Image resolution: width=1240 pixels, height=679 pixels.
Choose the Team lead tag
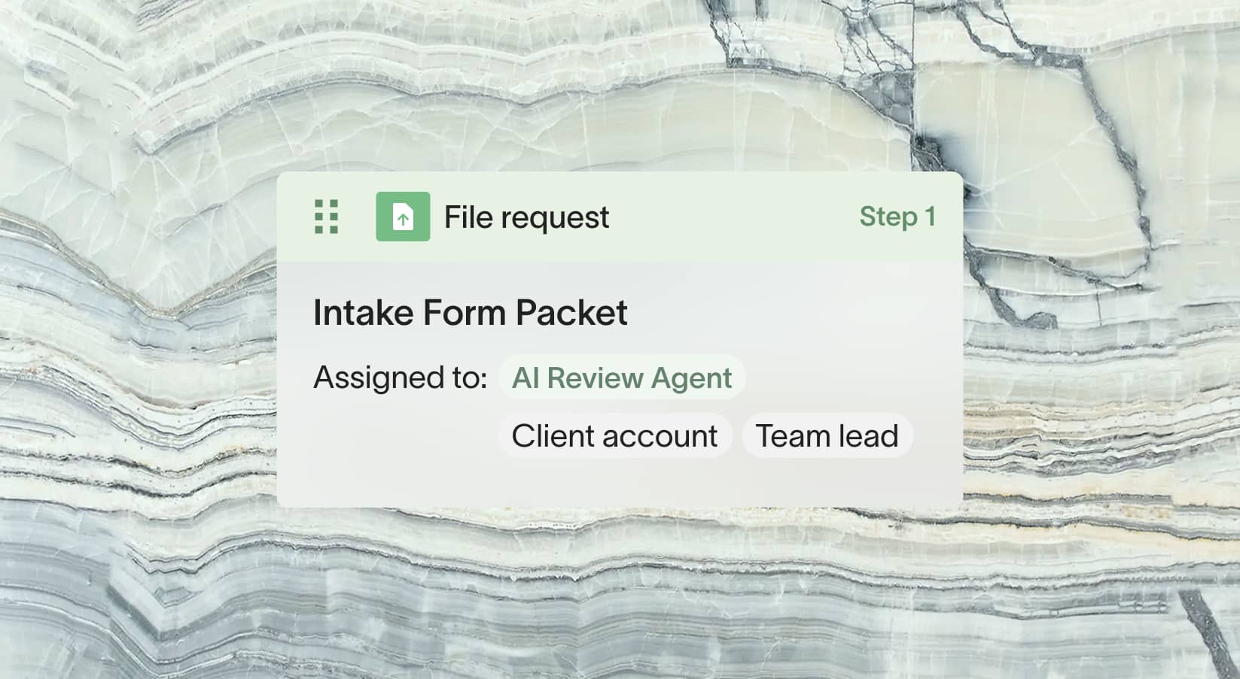827,435
